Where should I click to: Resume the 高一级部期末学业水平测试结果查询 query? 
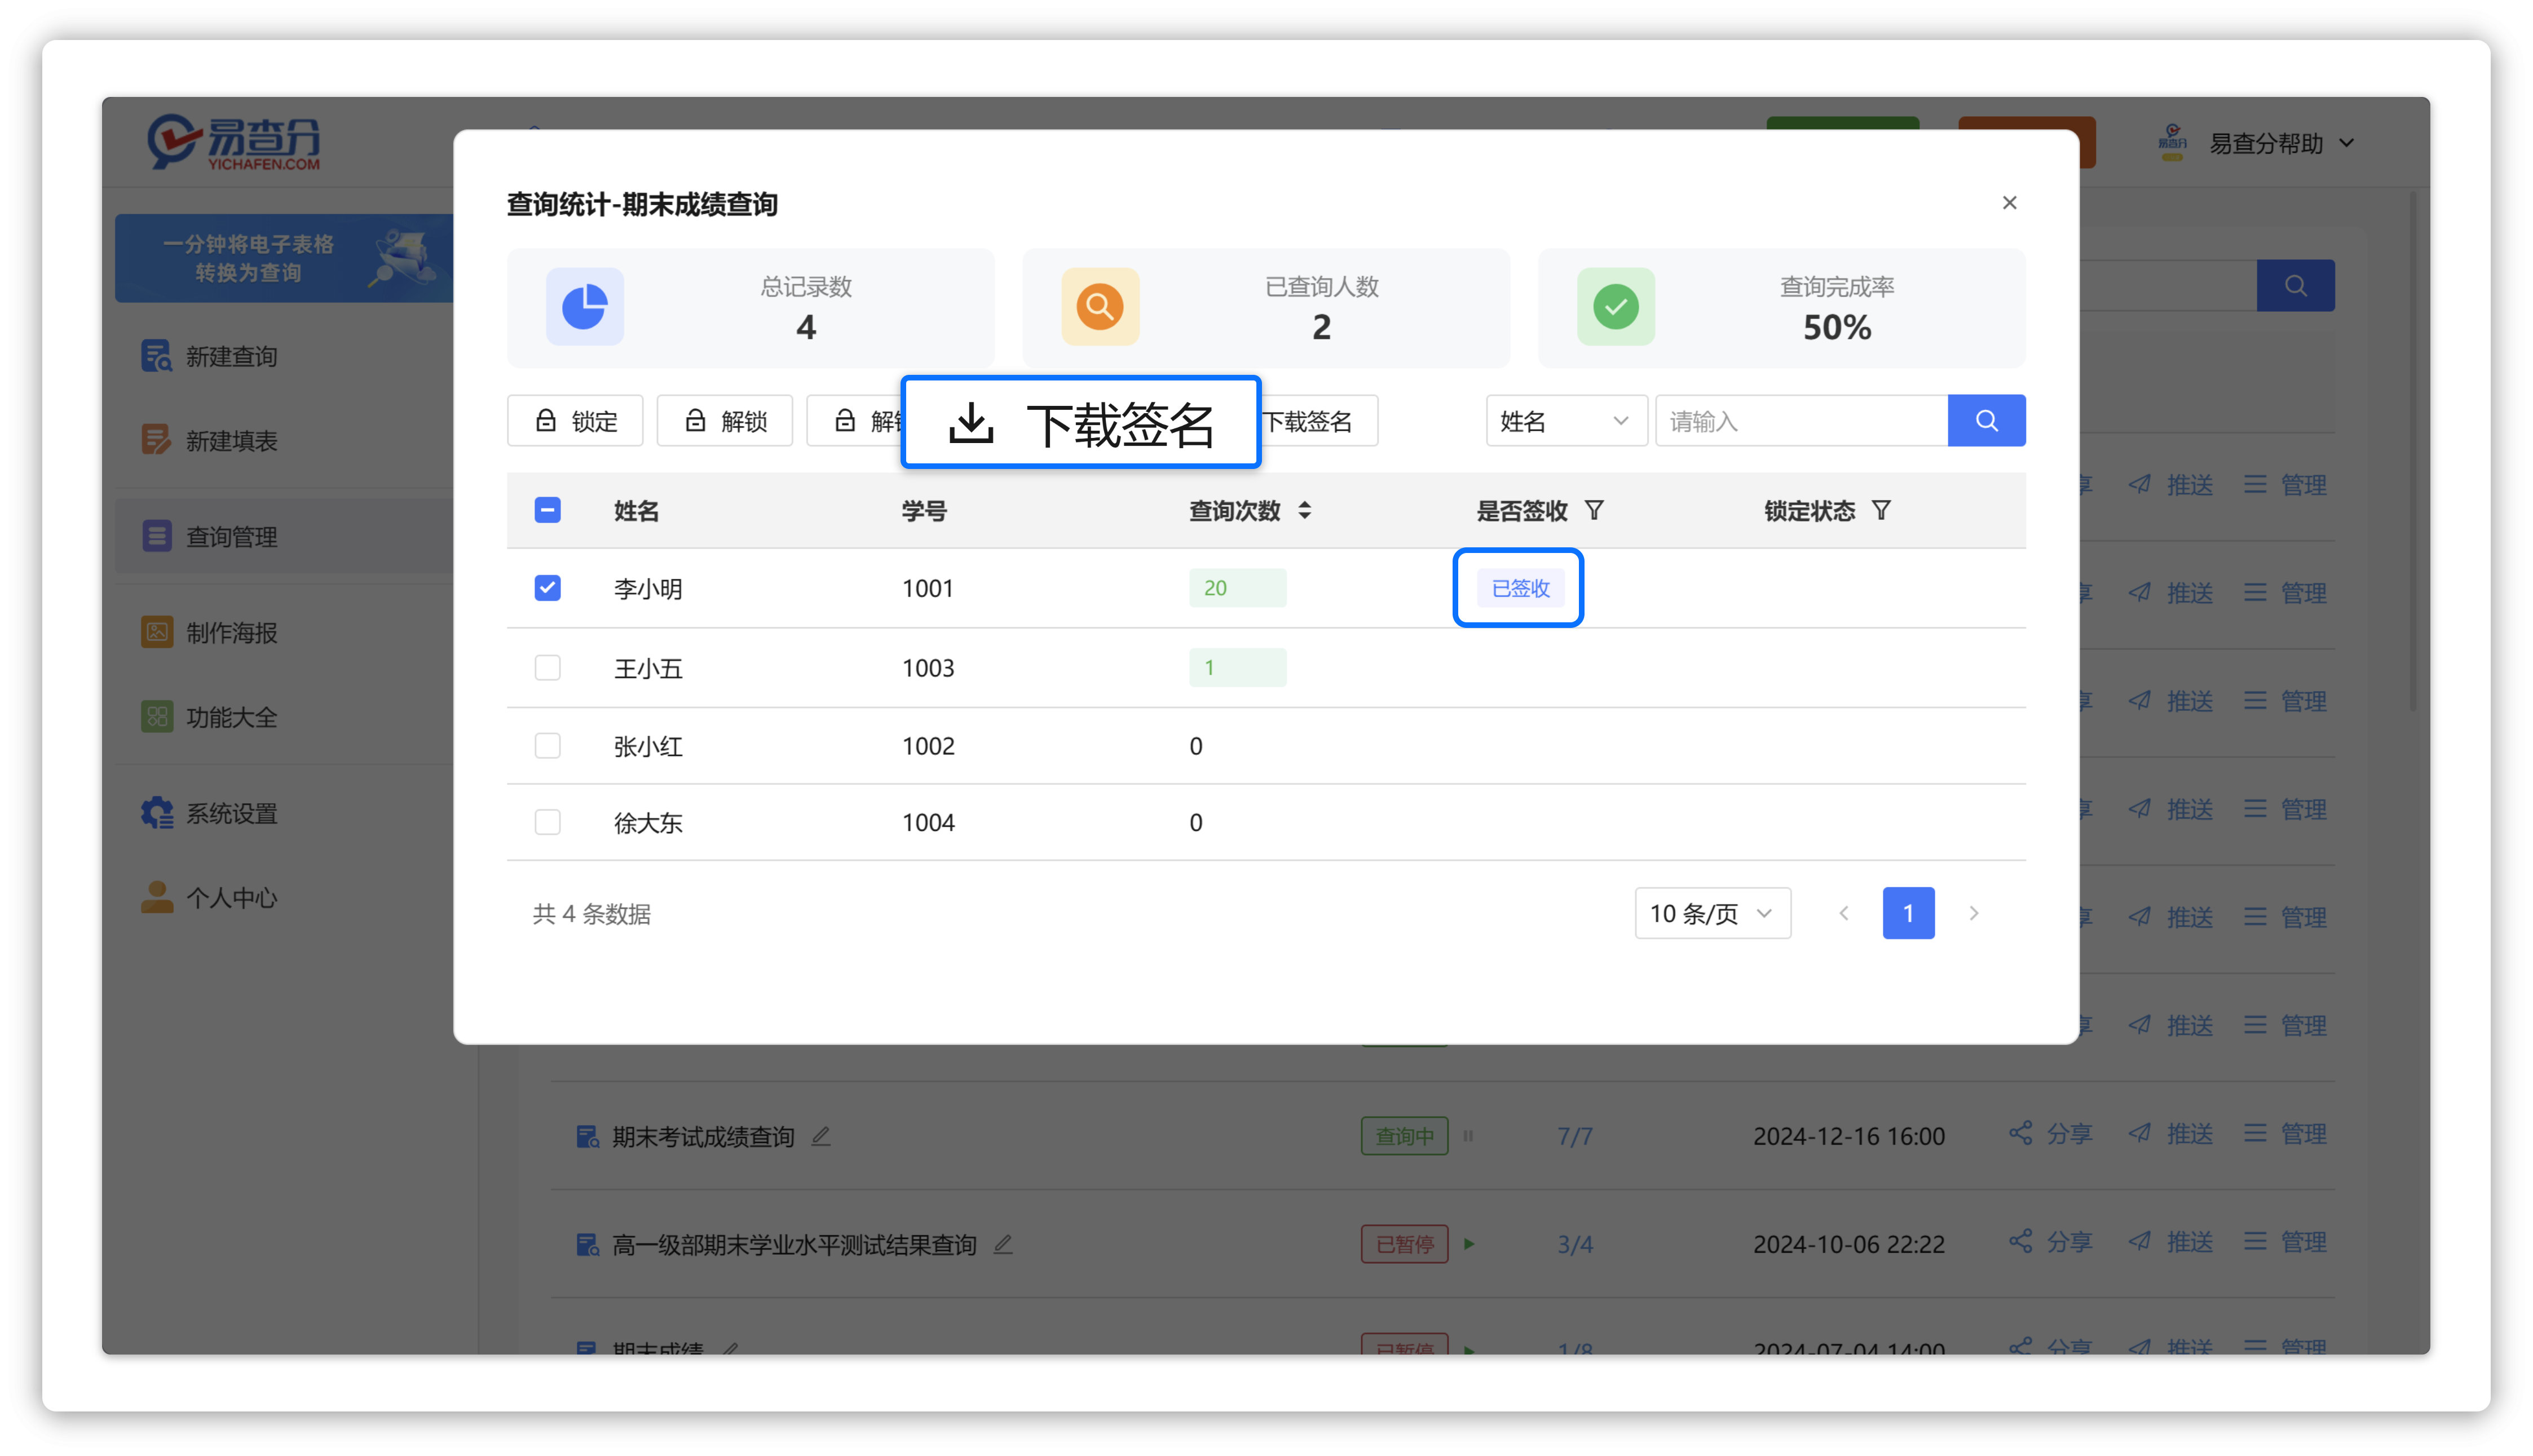1468,1244
